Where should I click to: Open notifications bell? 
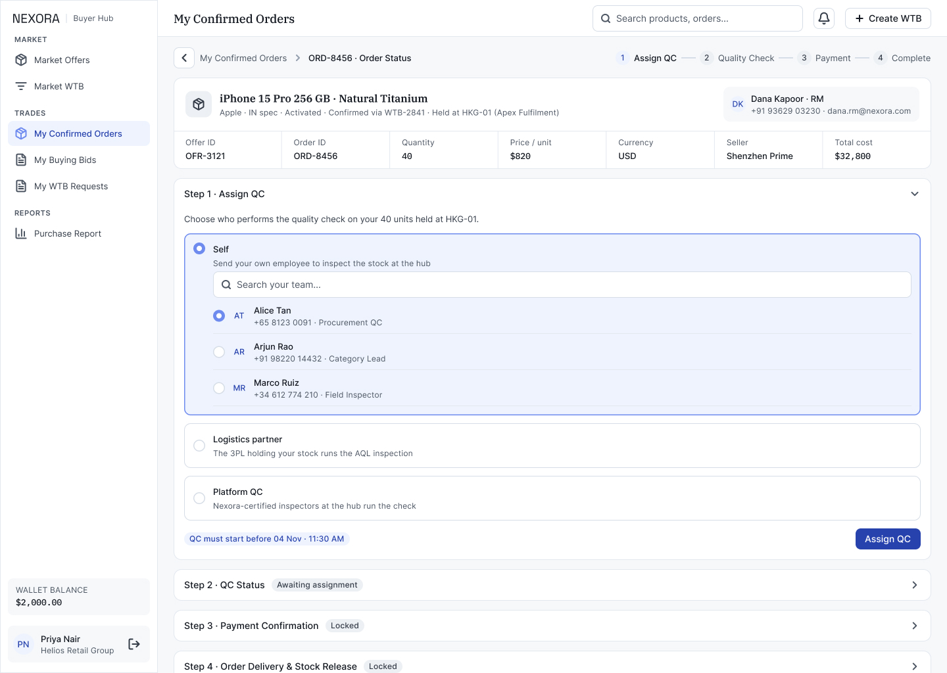tap(824, 18)
